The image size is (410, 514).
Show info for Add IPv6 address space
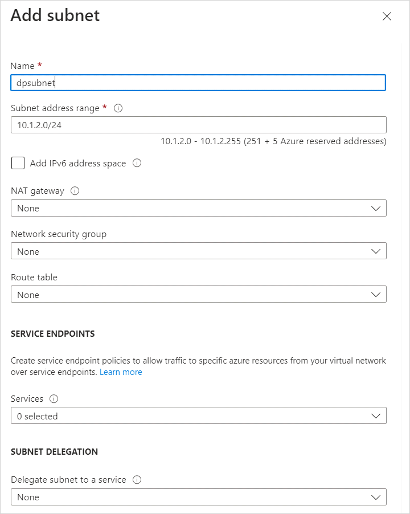137,164
